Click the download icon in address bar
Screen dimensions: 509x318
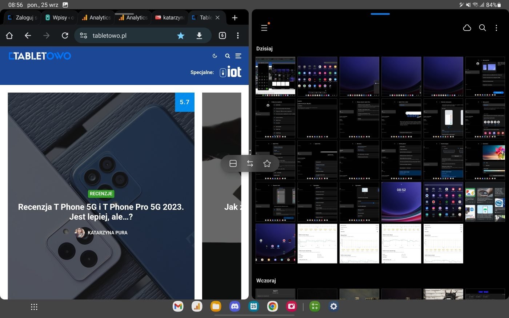coord(199,36)
